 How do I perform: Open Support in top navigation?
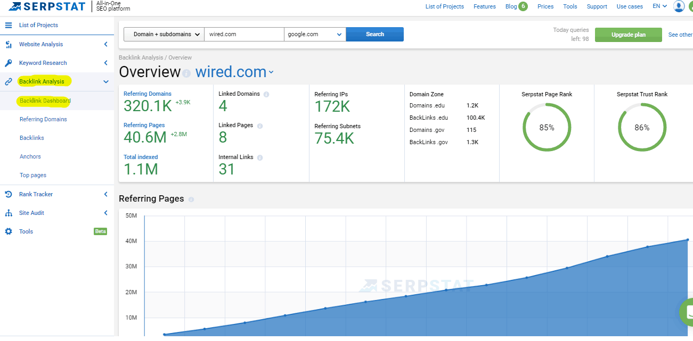(597, 6)
